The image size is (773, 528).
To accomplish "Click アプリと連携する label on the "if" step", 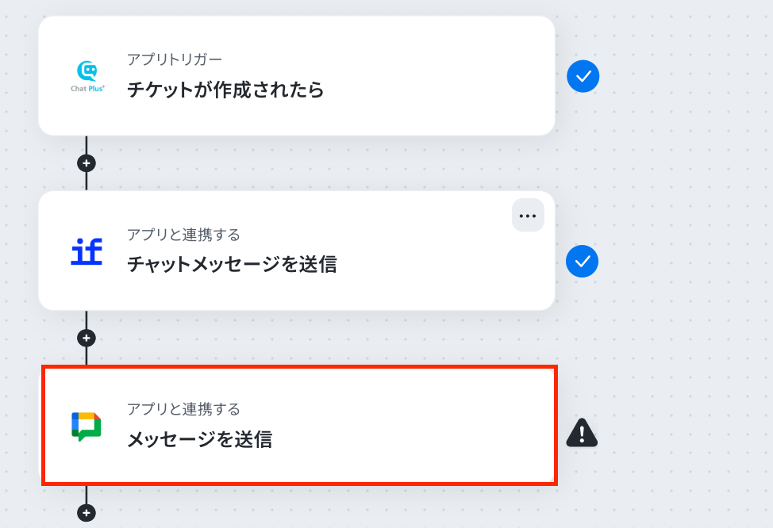I will [183, 235].
